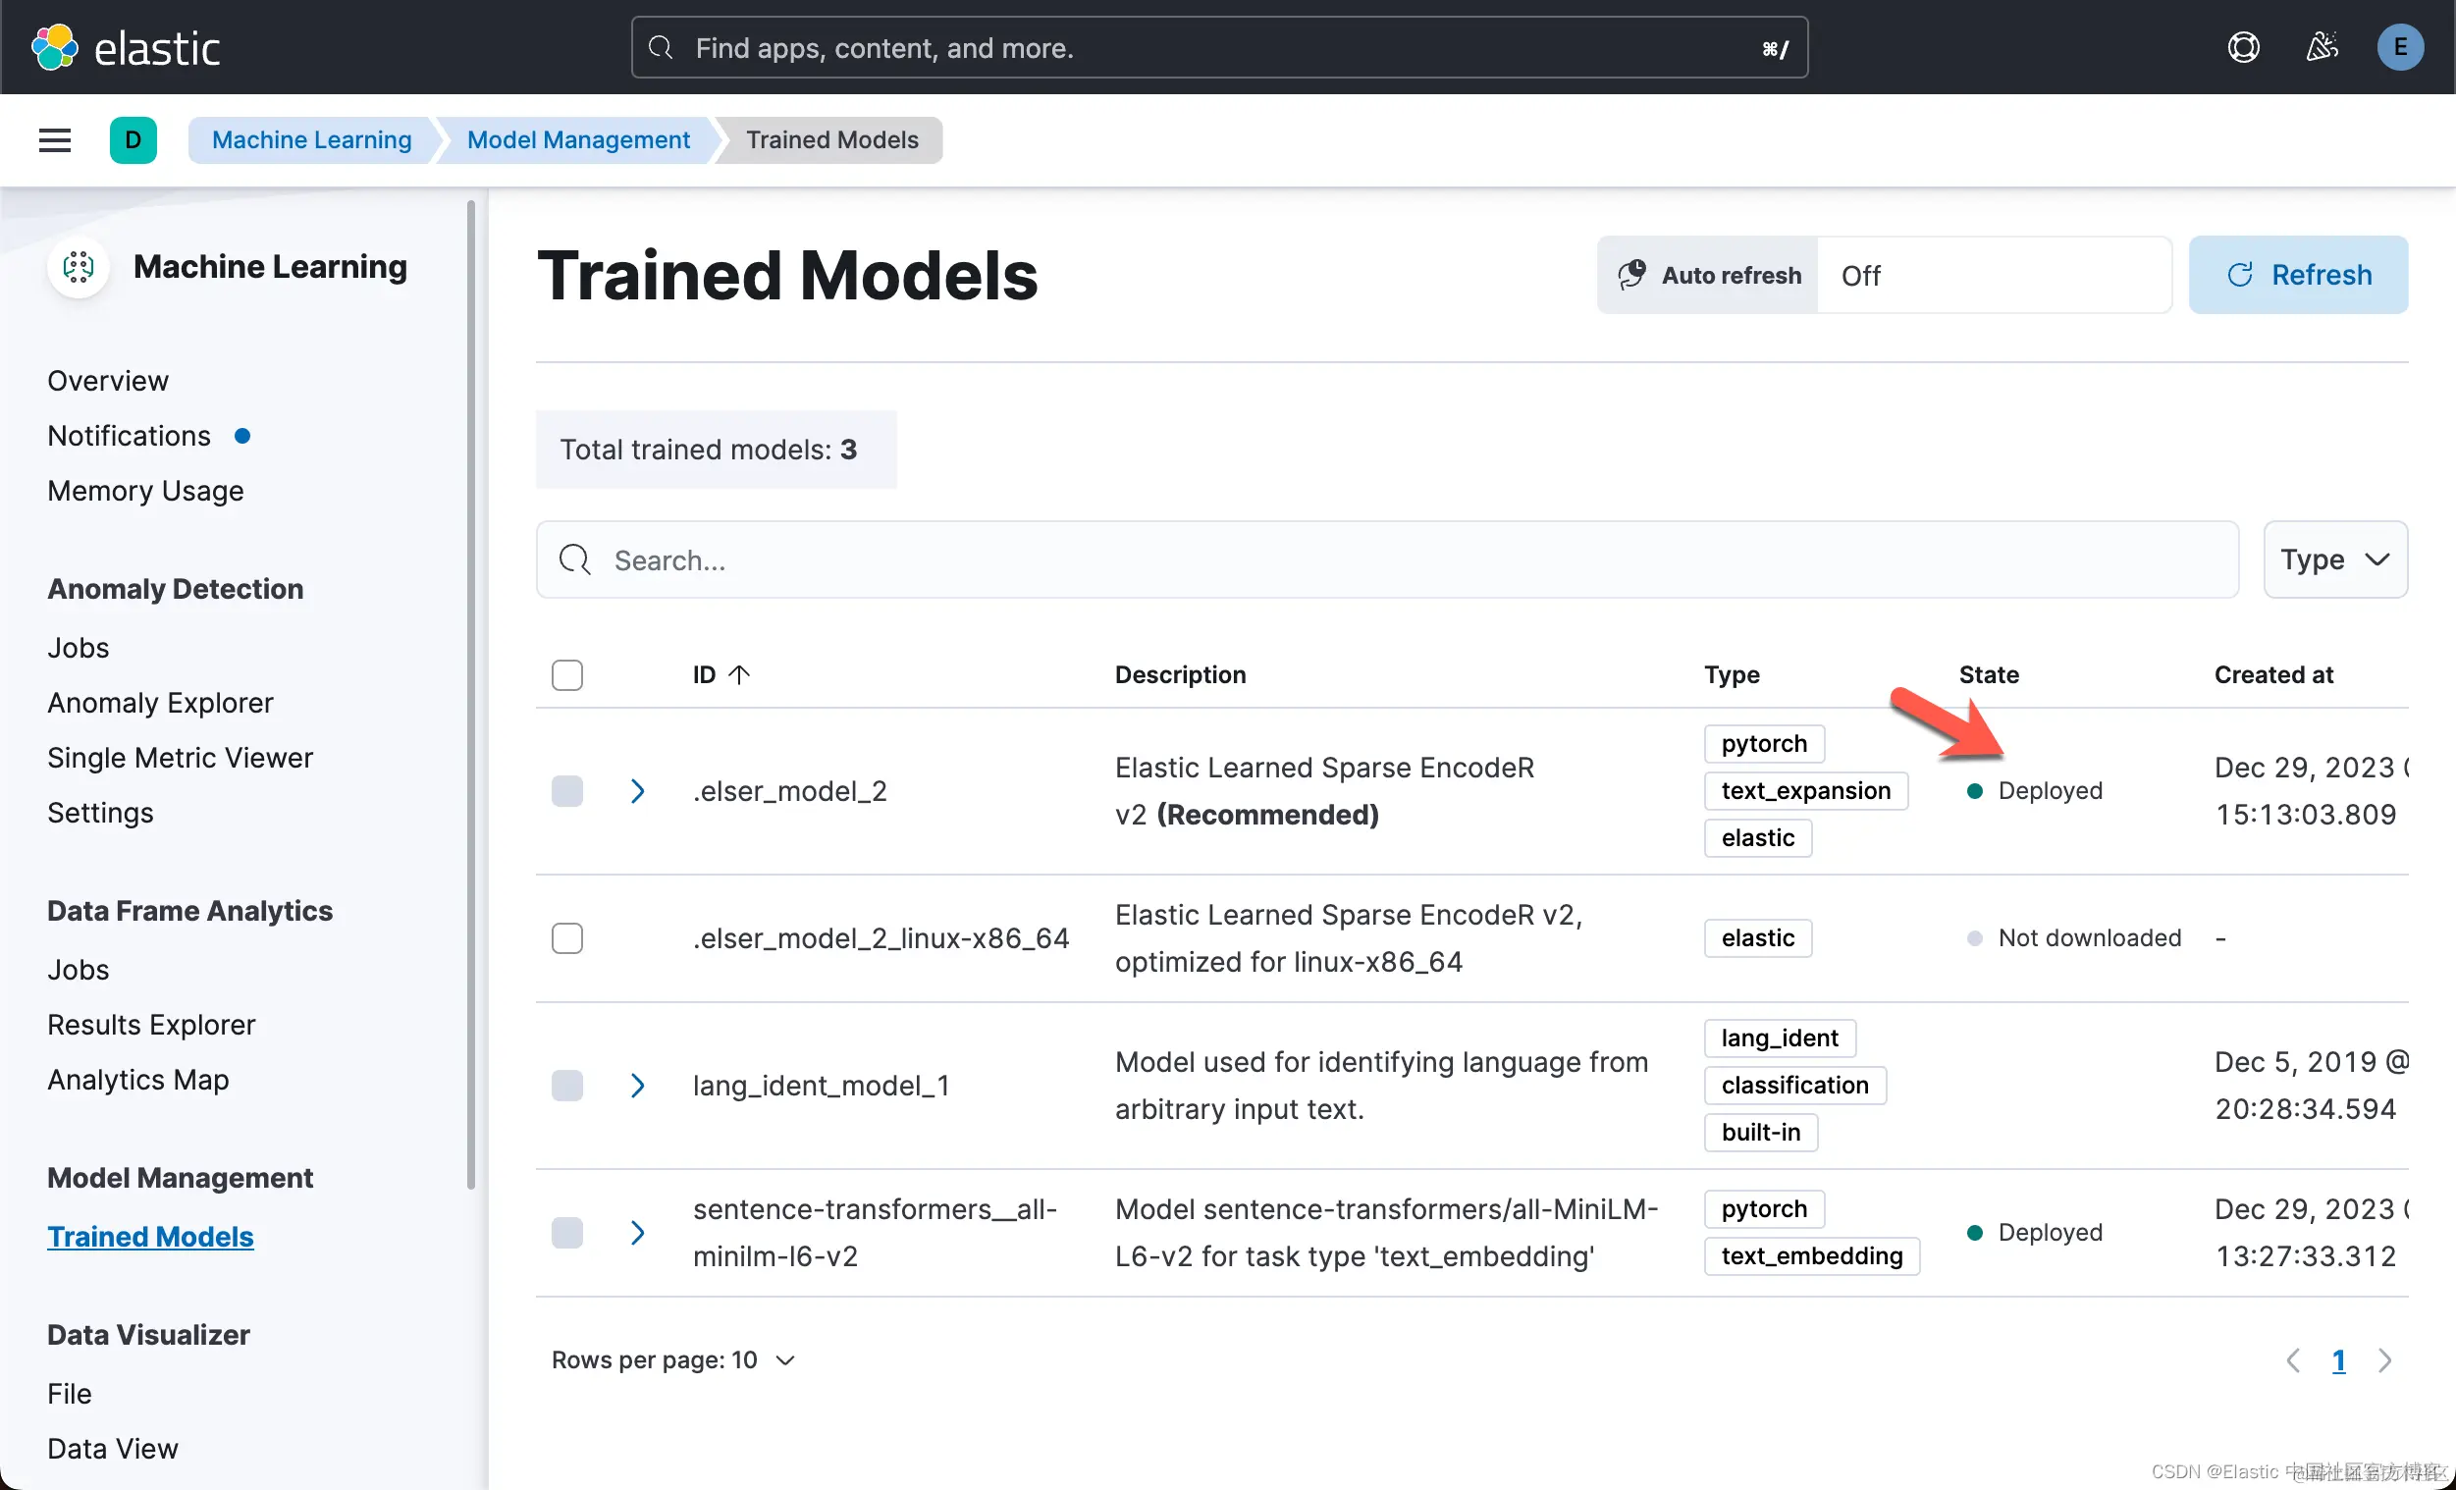Click the Machine Learning brain icon
The image size is (2456, 1490).
pyautogui.click(x=79, y=267)
